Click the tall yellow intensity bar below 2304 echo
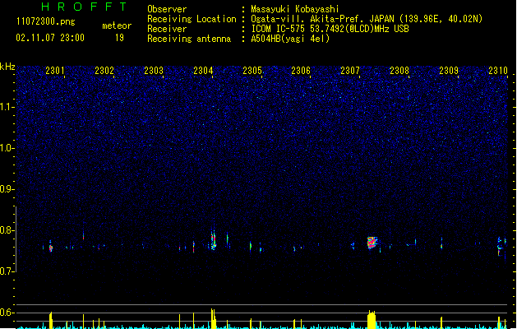 tap(213, 319)
